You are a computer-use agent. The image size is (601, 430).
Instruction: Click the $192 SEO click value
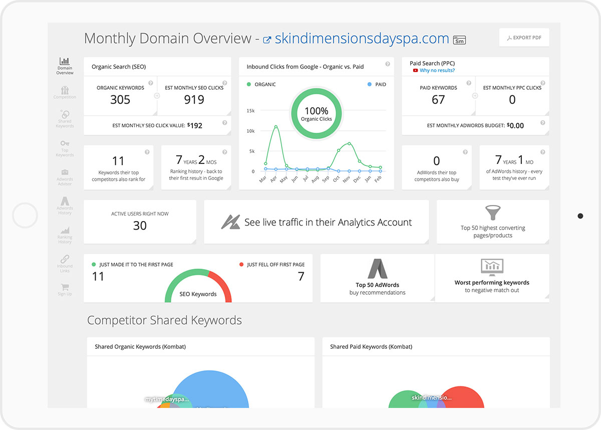[x=195, y=125]
